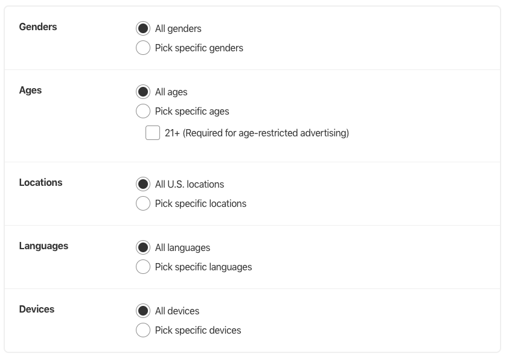The image size is (506, 359).
Task: Select the All languages radio button
Action: coord(143,247)
